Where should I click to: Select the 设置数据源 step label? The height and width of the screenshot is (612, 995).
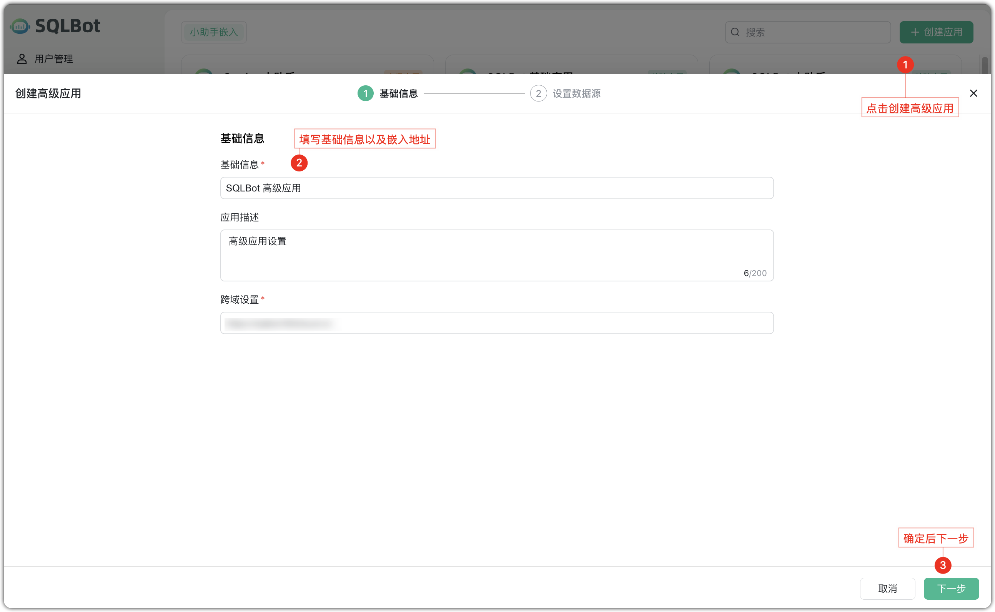pyautogui.click(x=576, y=93)
